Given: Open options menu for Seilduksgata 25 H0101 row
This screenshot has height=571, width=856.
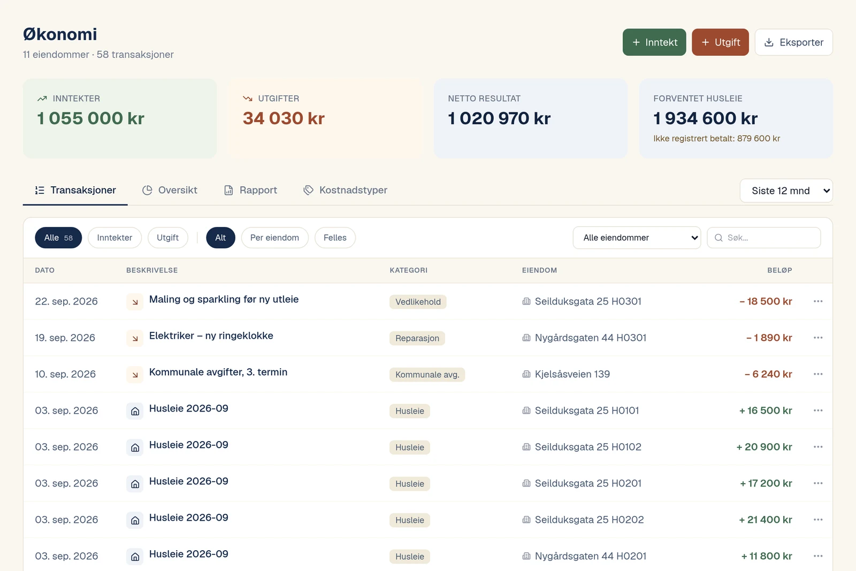Looking at the screenshot, I should click(x=817, y=410).
